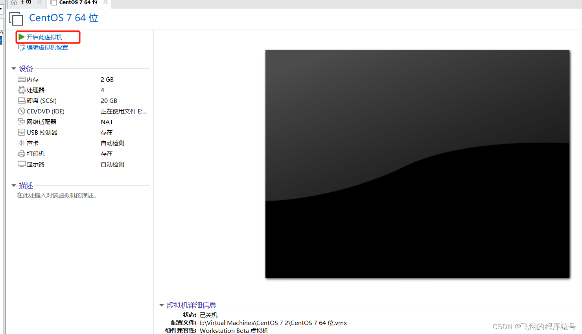Click the 2 GB memory value

(107, 80)
